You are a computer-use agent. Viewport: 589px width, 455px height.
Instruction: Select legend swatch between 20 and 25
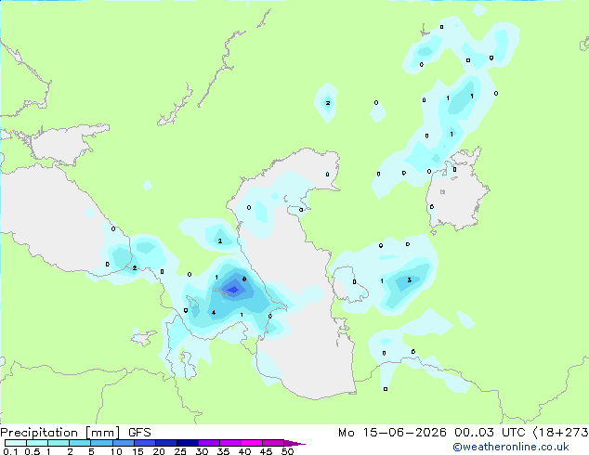pyautogui.click(x=165, y=443)
